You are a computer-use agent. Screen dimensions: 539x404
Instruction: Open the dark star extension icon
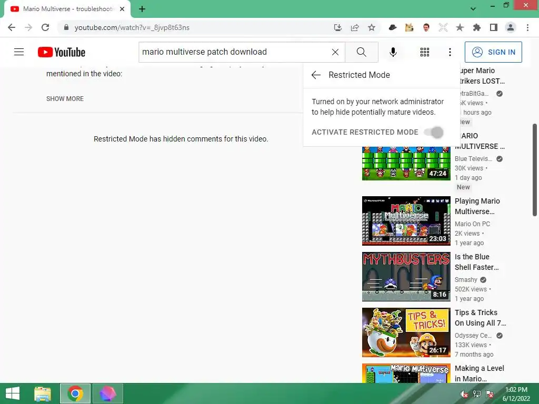(460, 27)
